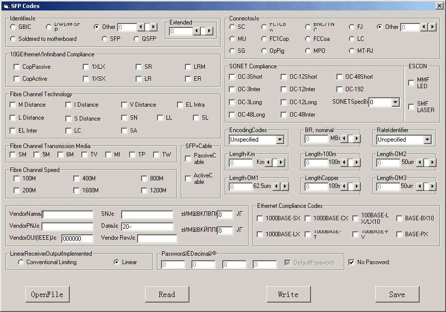446x312 pixels.
Task: Click the LengthCopper scrollbar right arrow
Action: pos(357,186)
